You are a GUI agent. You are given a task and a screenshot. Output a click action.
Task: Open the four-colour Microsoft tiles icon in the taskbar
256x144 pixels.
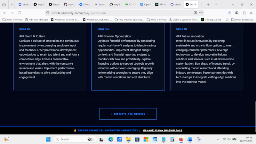pos(146,139)
